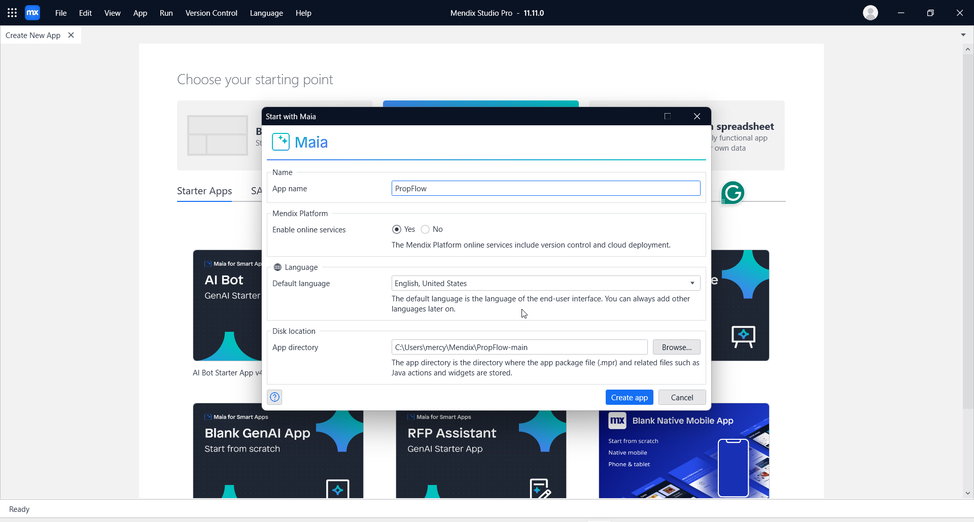Open the File menu
The height and width of the screenshot is (522, 974).
point(61,13)
